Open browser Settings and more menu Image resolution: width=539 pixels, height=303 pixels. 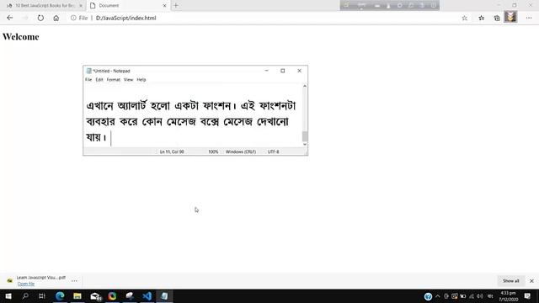(x=529, y=18)
